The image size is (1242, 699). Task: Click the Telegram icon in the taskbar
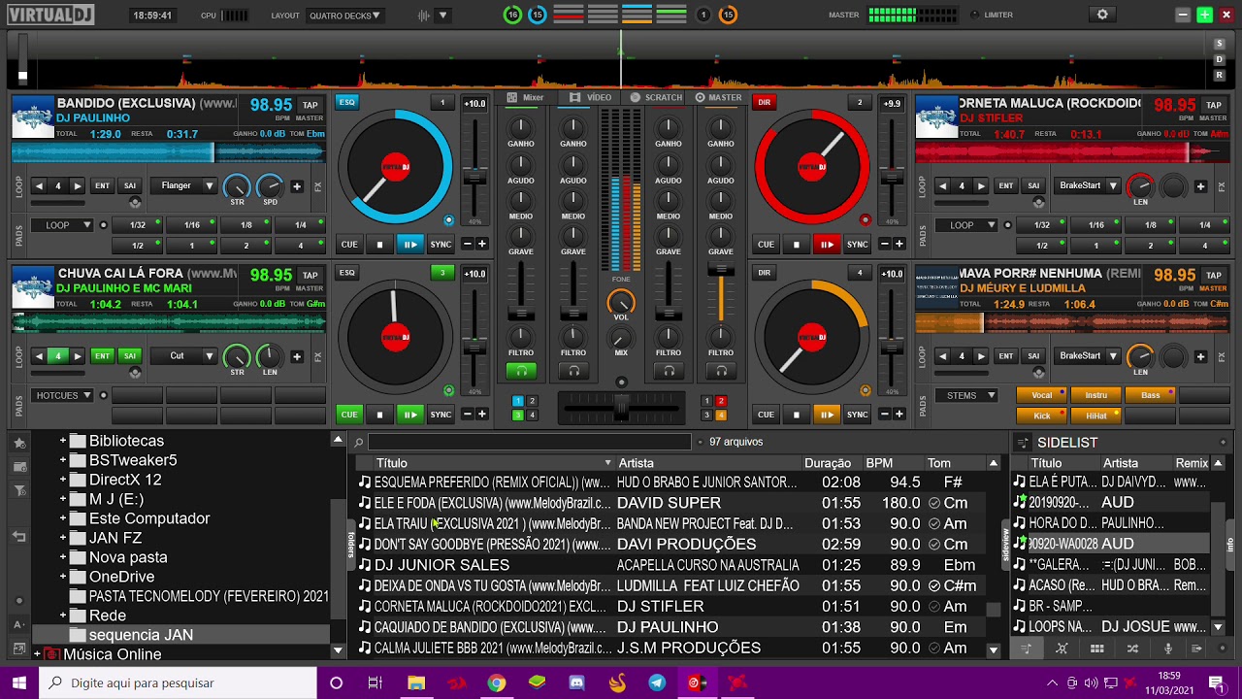click(x=657, y=683)
